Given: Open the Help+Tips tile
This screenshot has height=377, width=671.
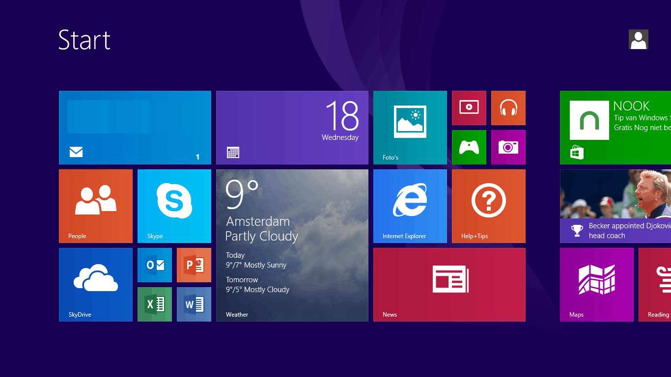Looking at the screenshot, I should tap(489, 206).
